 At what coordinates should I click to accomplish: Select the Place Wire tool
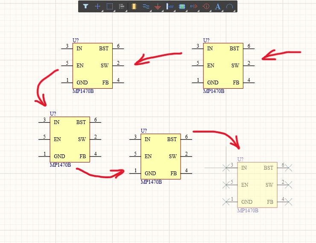[146, 6]
